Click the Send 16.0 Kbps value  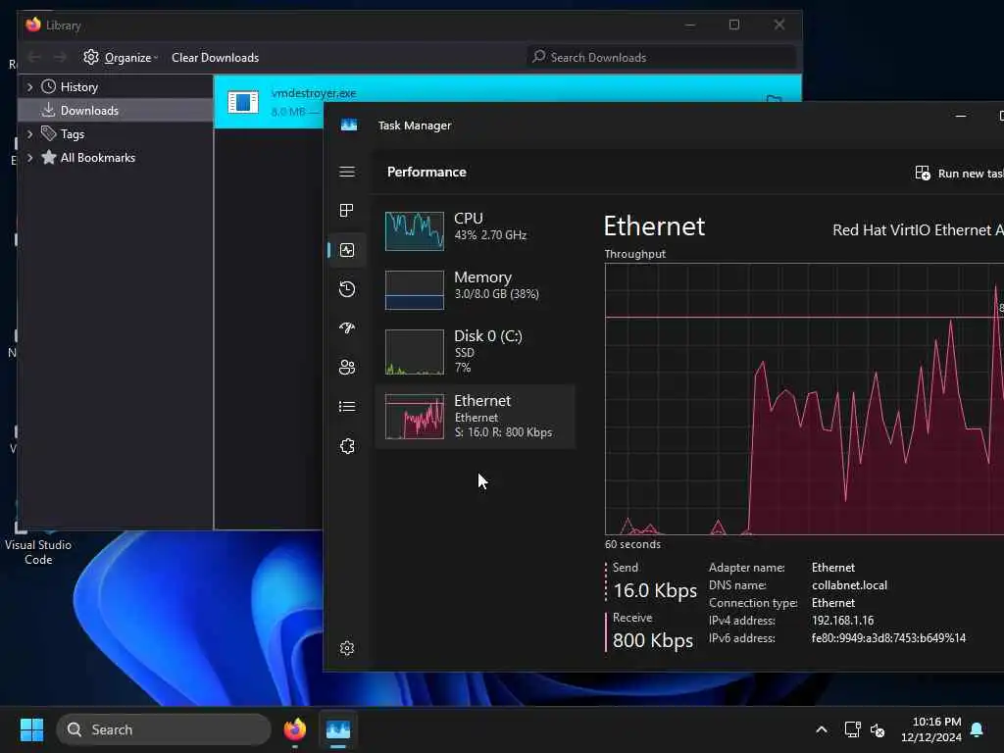(x=654, y=590)
